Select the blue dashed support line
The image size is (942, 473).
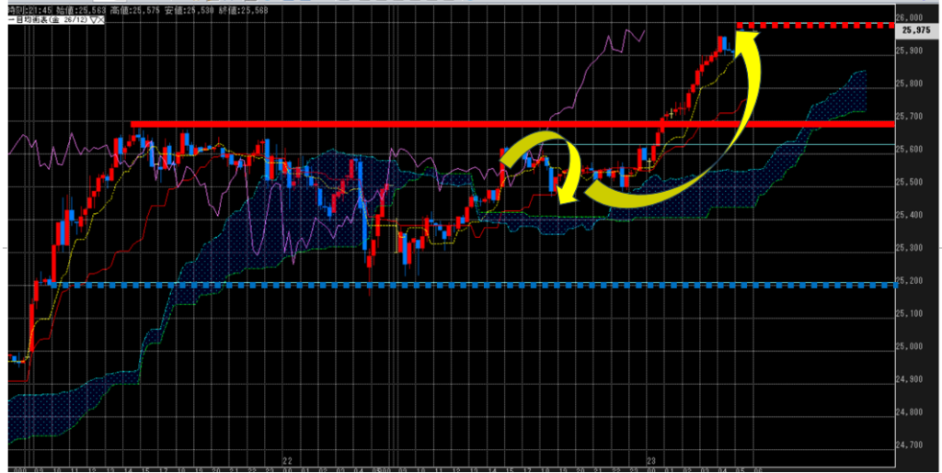[x=460, y=285]
